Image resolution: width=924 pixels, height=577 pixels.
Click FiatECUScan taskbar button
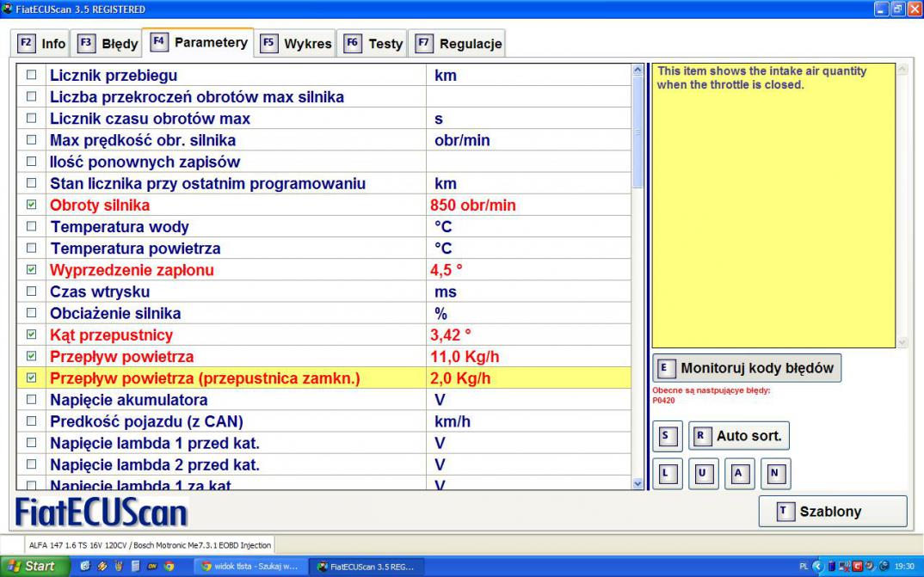click(366, 567)
